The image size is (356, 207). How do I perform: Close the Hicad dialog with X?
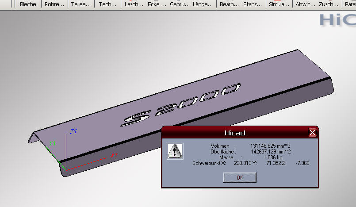[312, 133]
